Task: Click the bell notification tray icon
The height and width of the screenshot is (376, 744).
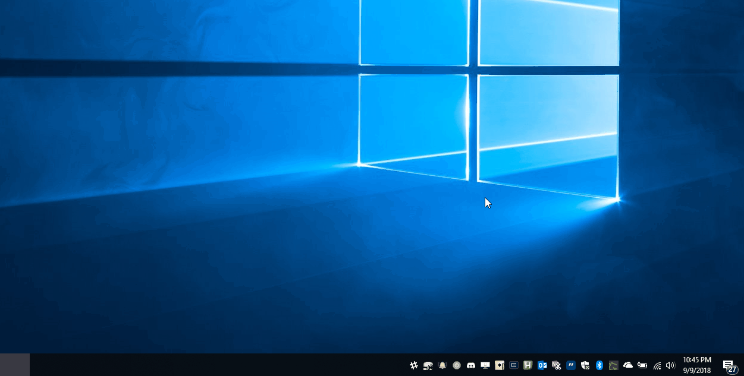Action: [x=442, y=365]
